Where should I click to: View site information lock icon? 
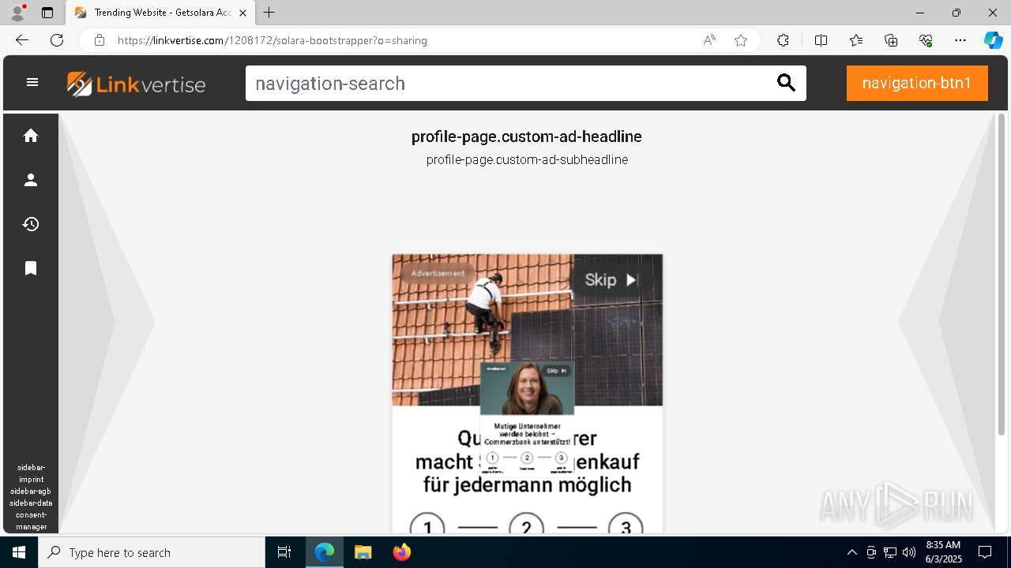[x=100, y=40]
